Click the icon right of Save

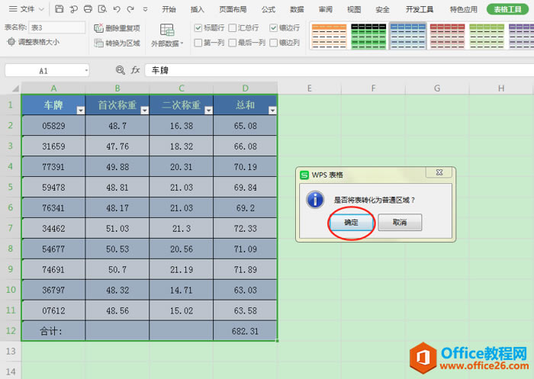click(73, 9)
